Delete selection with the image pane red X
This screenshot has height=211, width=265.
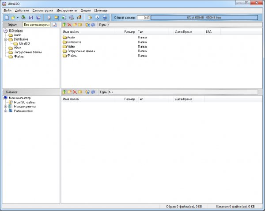point(69,25)
